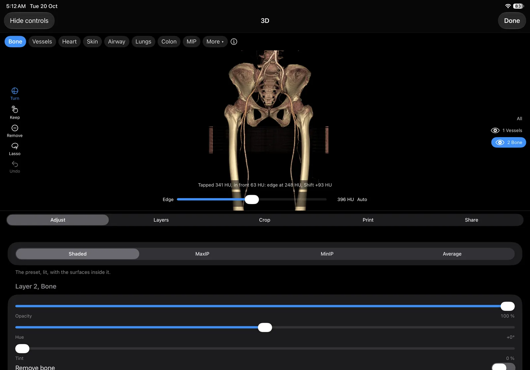Click the Opacity slider handle
The width and height of the screenshot is (530, 370).
(507, 306)
